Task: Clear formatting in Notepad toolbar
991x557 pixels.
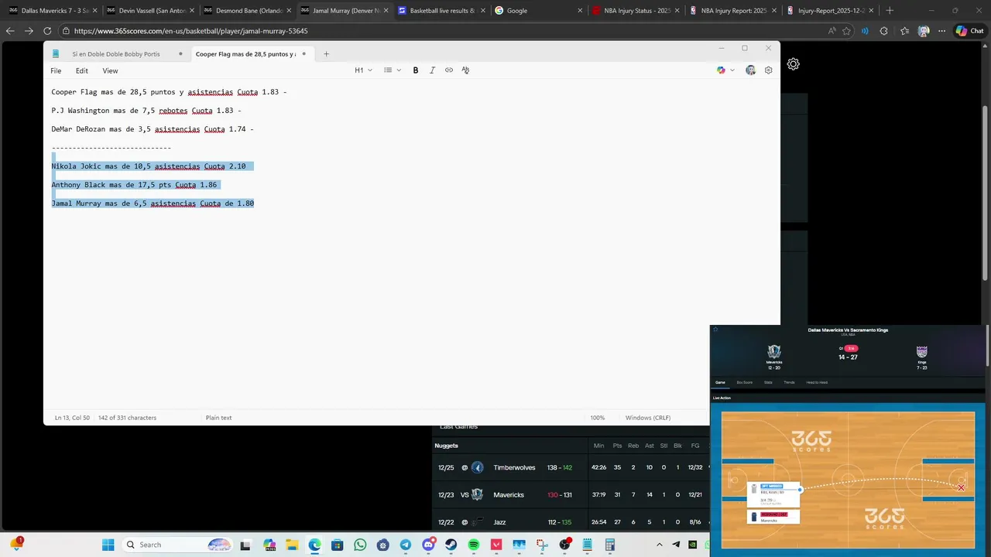Action: point(465,70)
